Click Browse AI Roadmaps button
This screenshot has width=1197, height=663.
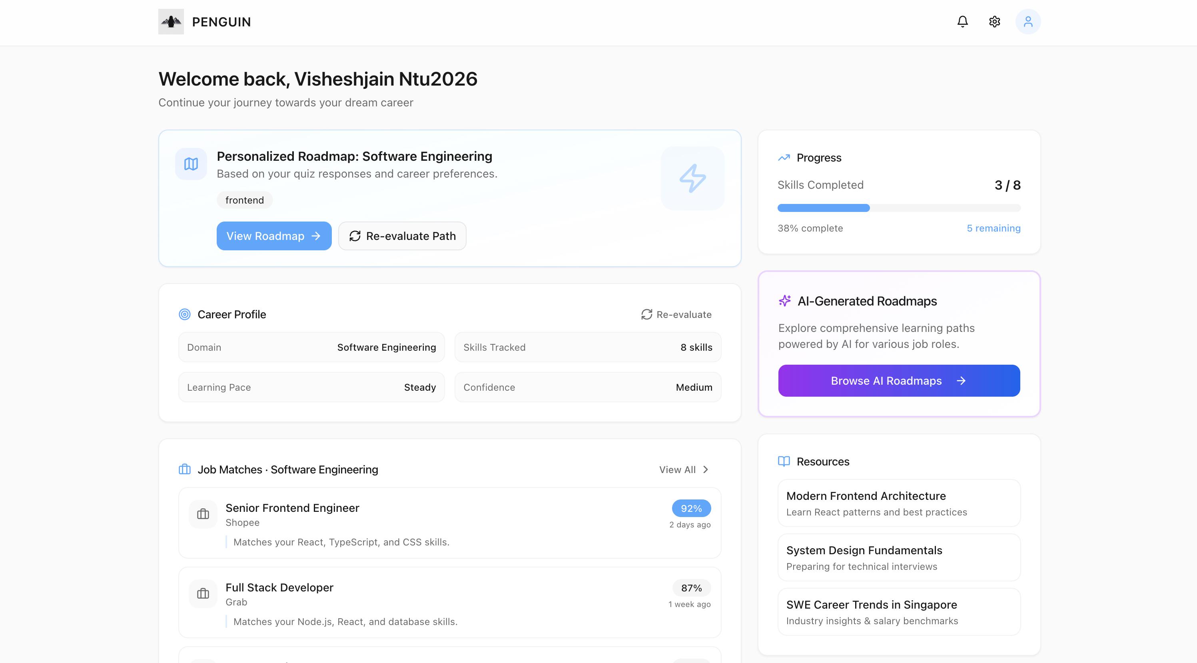[899, 381]
